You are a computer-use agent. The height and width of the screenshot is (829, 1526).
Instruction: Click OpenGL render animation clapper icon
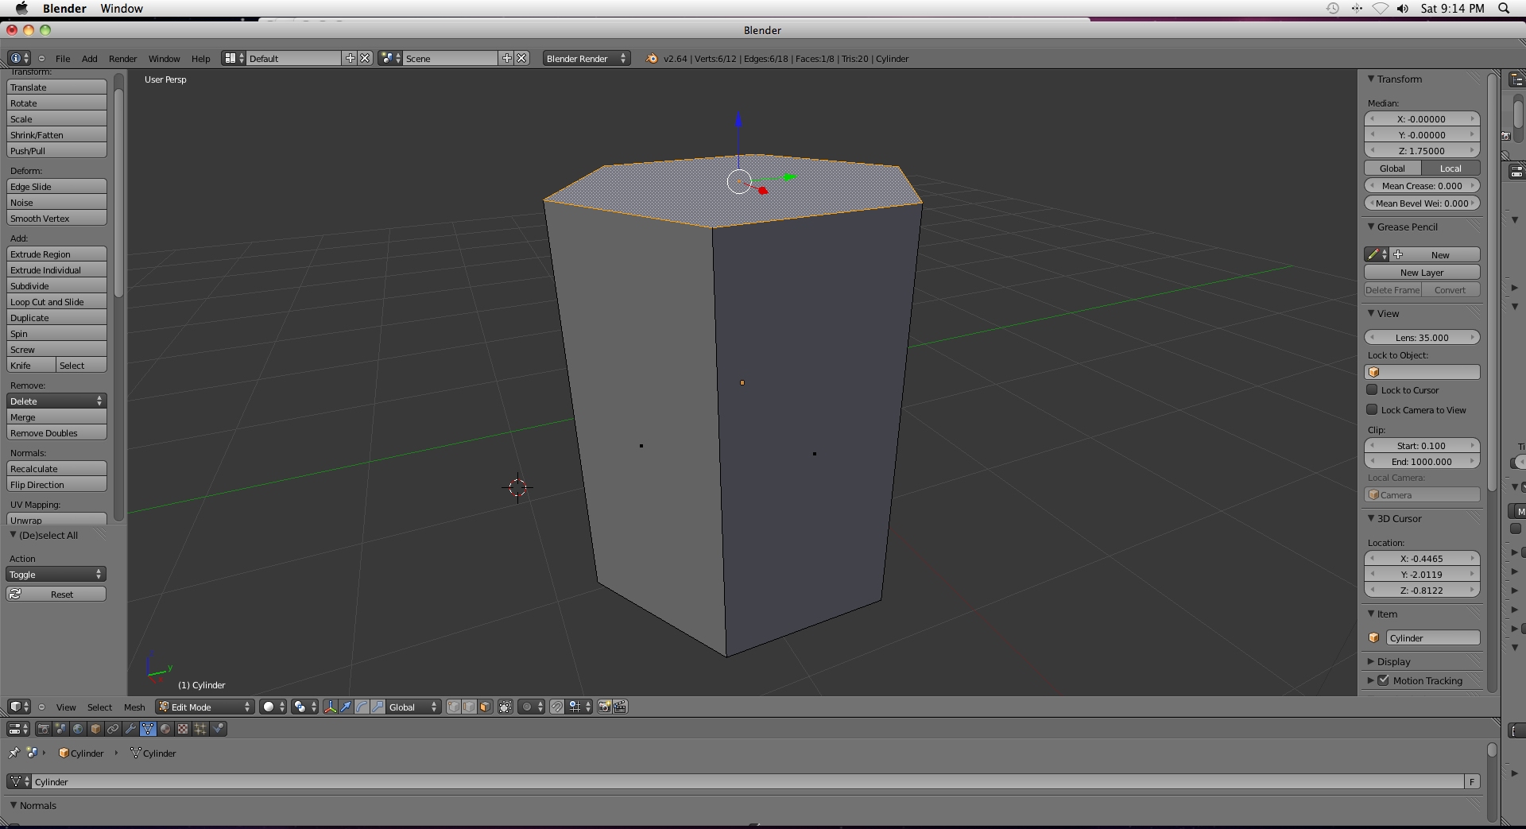tap(620, 707)
